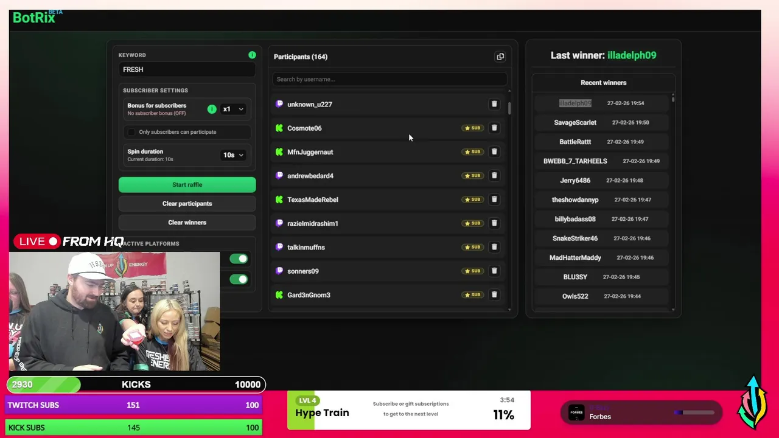Delete razielmidrashim1 with trash icon
Viewport: 779px width, 438px height.
pyautogui.click(x=494, y=223)
